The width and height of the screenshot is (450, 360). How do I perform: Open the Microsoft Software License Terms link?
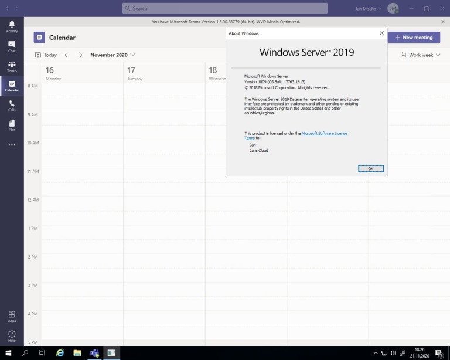(324, 133)
